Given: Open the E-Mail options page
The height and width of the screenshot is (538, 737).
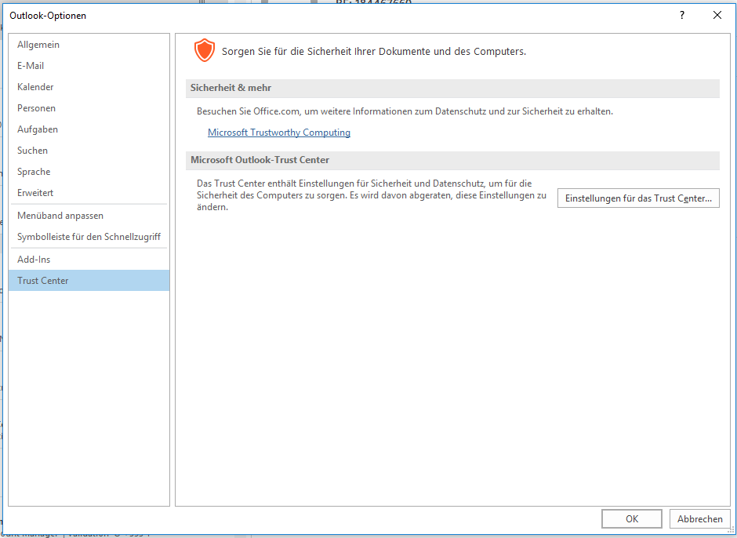Looking at the screenshot, I should coord(31,66).
